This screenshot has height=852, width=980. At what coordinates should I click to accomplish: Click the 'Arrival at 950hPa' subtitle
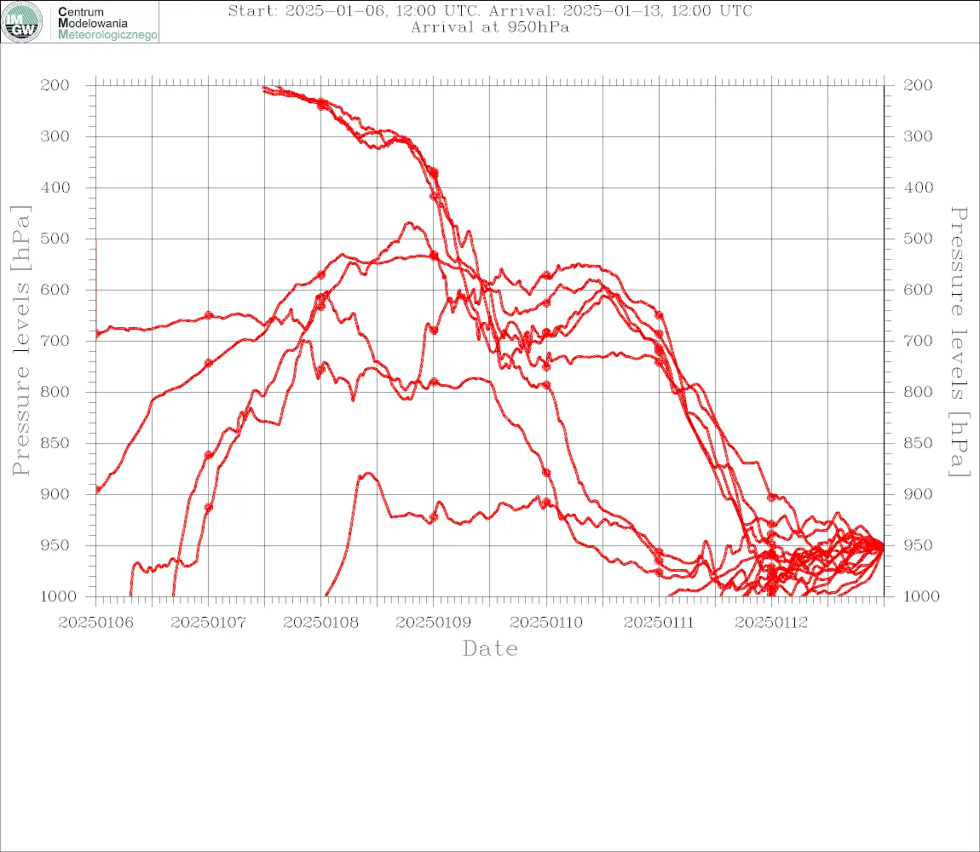(490, 27)
